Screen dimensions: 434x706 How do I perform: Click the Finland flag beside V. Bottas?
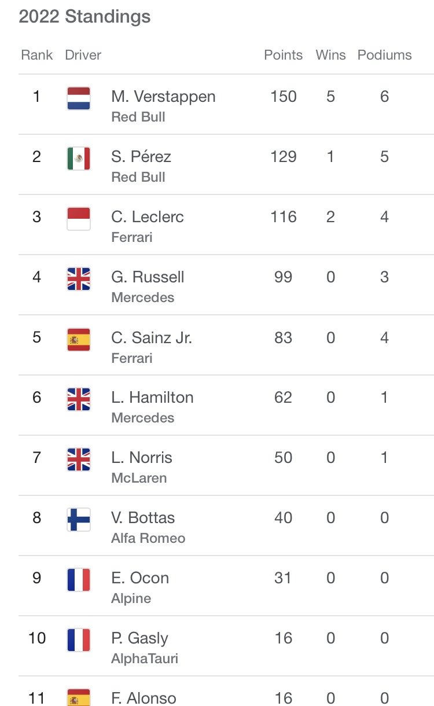pos(79,520)
